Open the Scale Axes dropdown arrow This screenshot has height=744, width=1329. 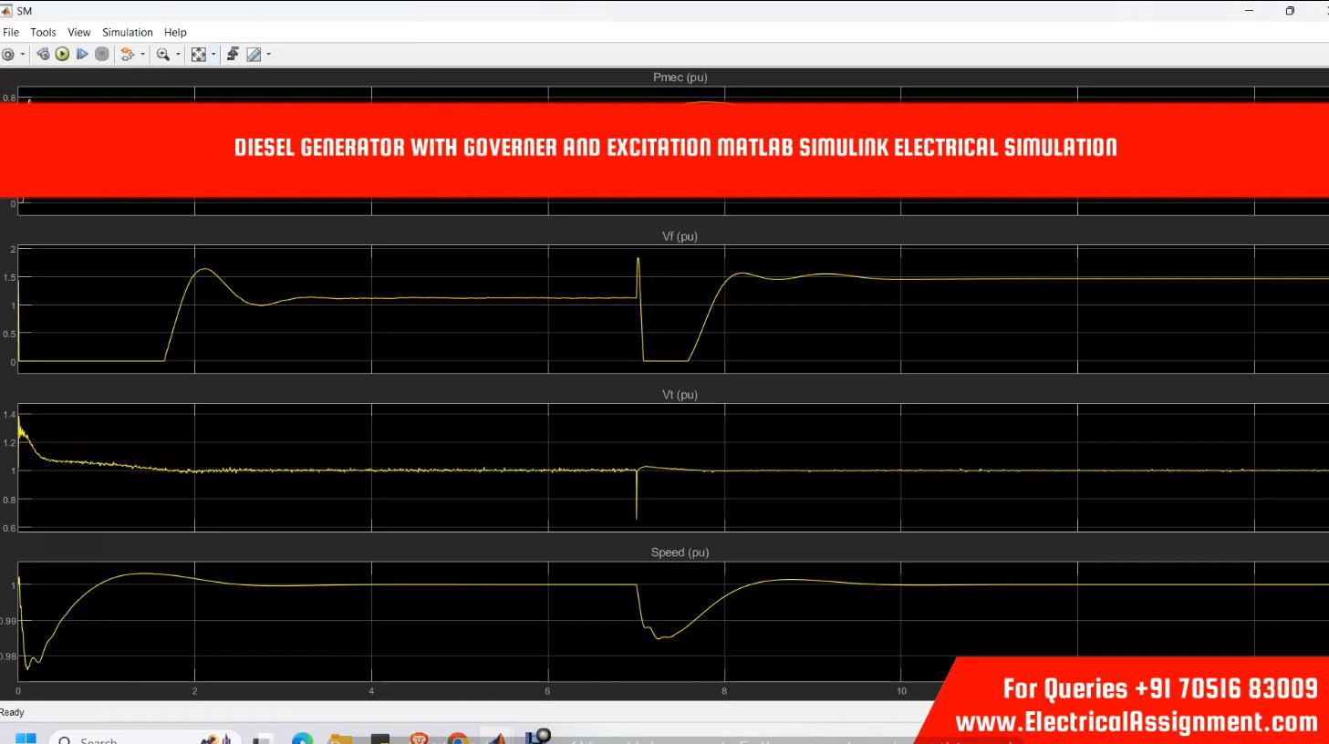213,55
